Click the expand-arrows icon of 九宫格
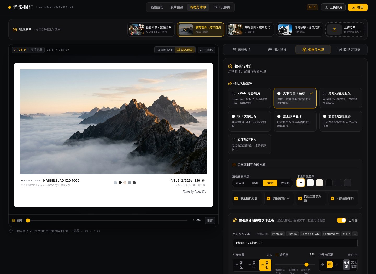The height and width of the screenshot is (274, 376). 202,50
